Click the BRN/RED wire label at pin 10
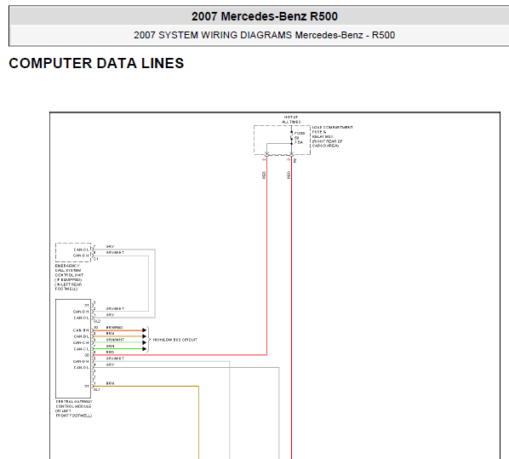This screenshot has width=509, height=459. coord(114,328)
